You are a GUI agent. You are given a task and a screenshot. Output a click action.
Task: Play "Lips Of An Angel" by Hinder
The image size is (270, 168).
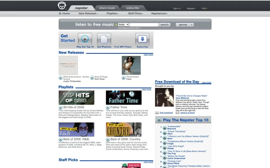165,148
